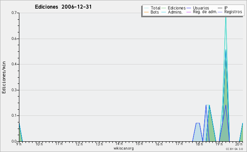The width and height of the screenshot is (247, 152).
Task: Click the wikiscan.org caption
Action: coord(123,148)
